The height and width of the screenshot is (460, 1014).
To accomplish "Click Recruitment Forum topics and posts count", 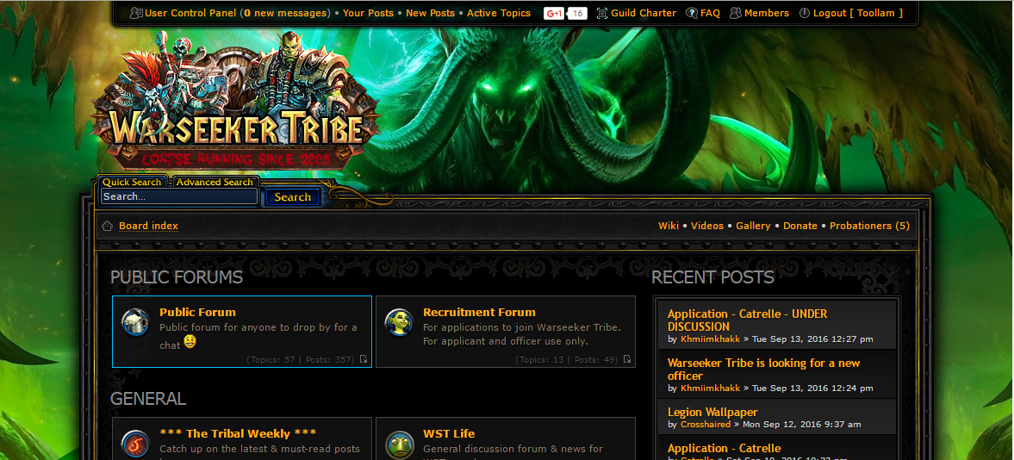I will tap(567, 359).
